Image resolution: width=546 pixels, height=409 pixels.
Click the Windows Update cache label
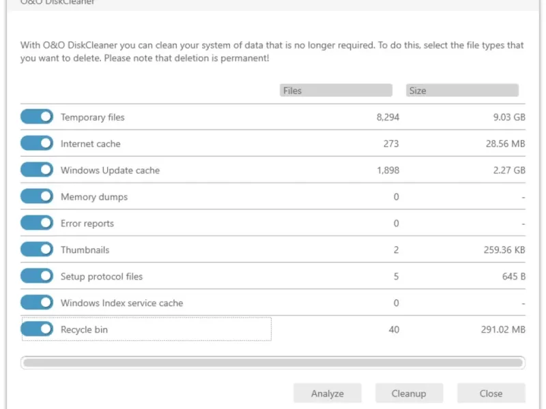[x=110, y=170]
